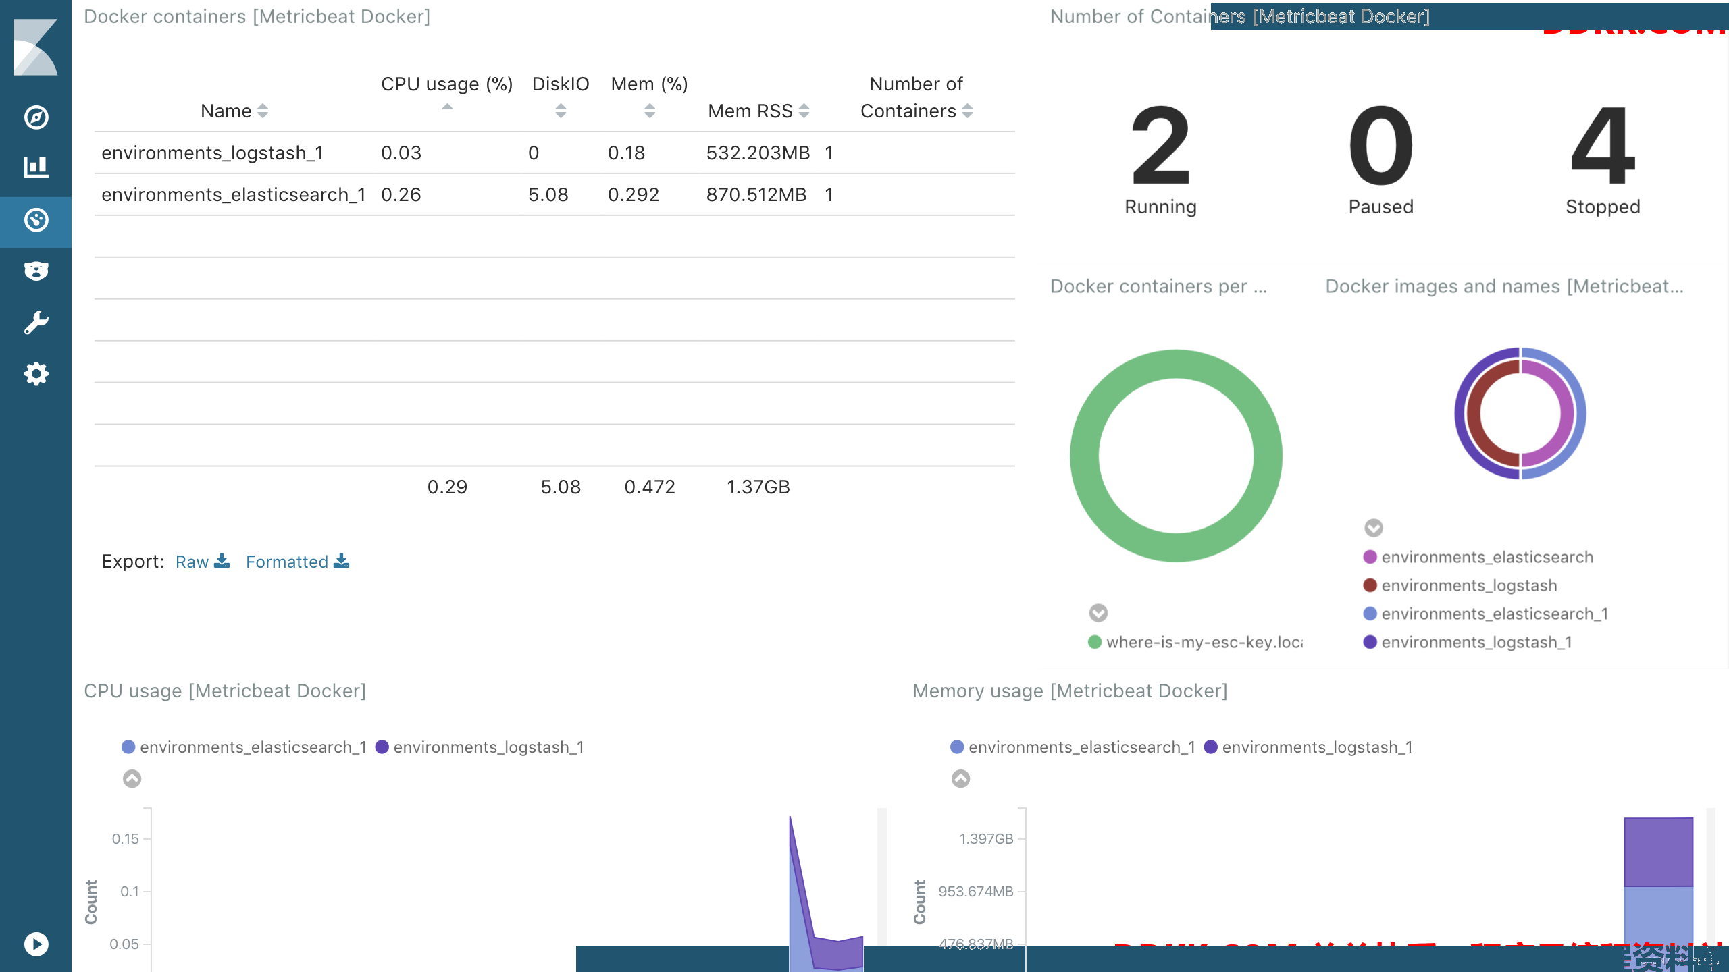Viewport: 1729px width, 972px height.
Task: Sort table by Mem RSS column
Action: click(x=804, y=111)
